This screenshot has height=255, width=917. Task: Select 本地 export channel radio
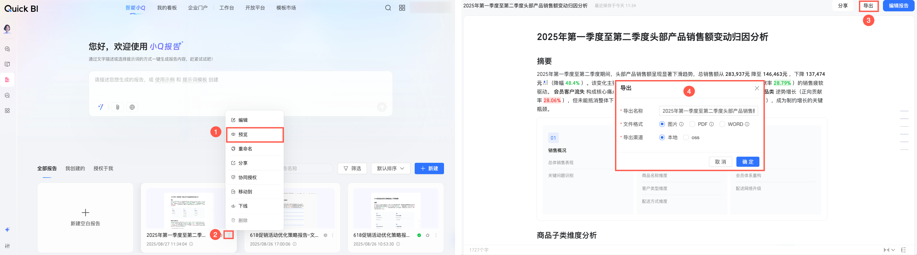click(662, 138)
